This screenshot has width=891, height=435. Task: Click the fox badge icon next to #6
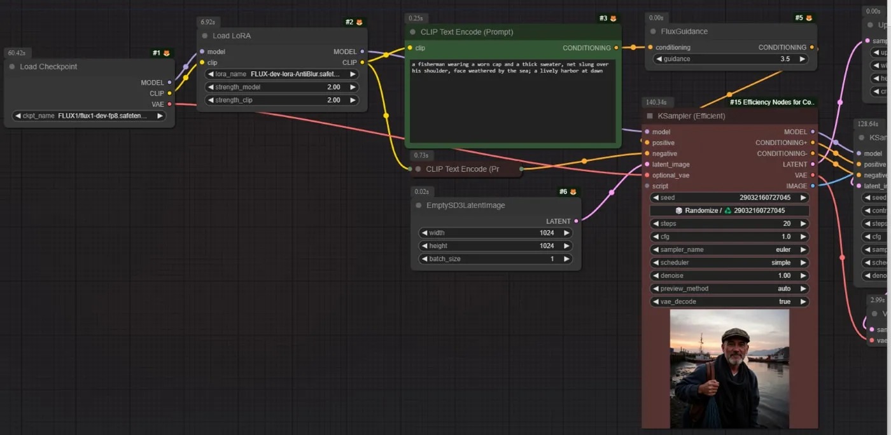click(573, 191)
